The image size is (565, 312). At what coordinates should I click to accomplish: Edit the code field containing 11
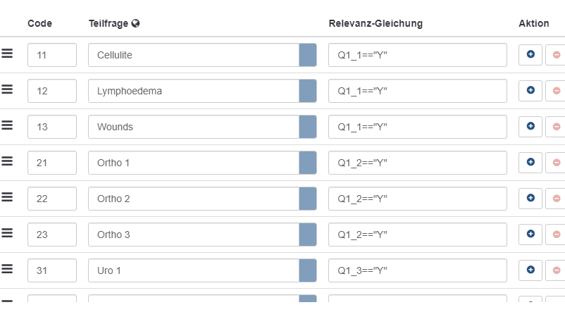tap(52, 55)
